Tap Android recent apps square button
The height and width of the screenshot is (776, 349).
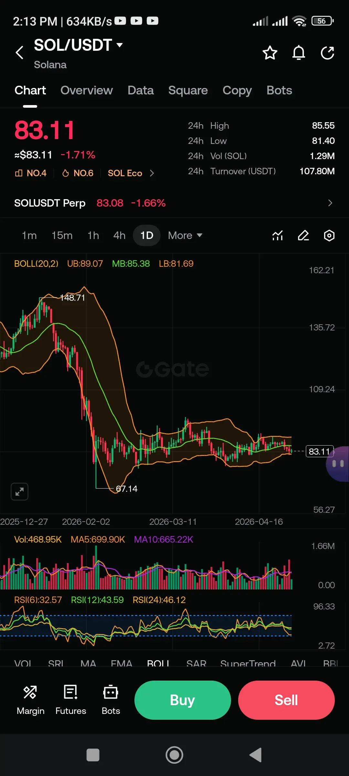tap(93, 755)
